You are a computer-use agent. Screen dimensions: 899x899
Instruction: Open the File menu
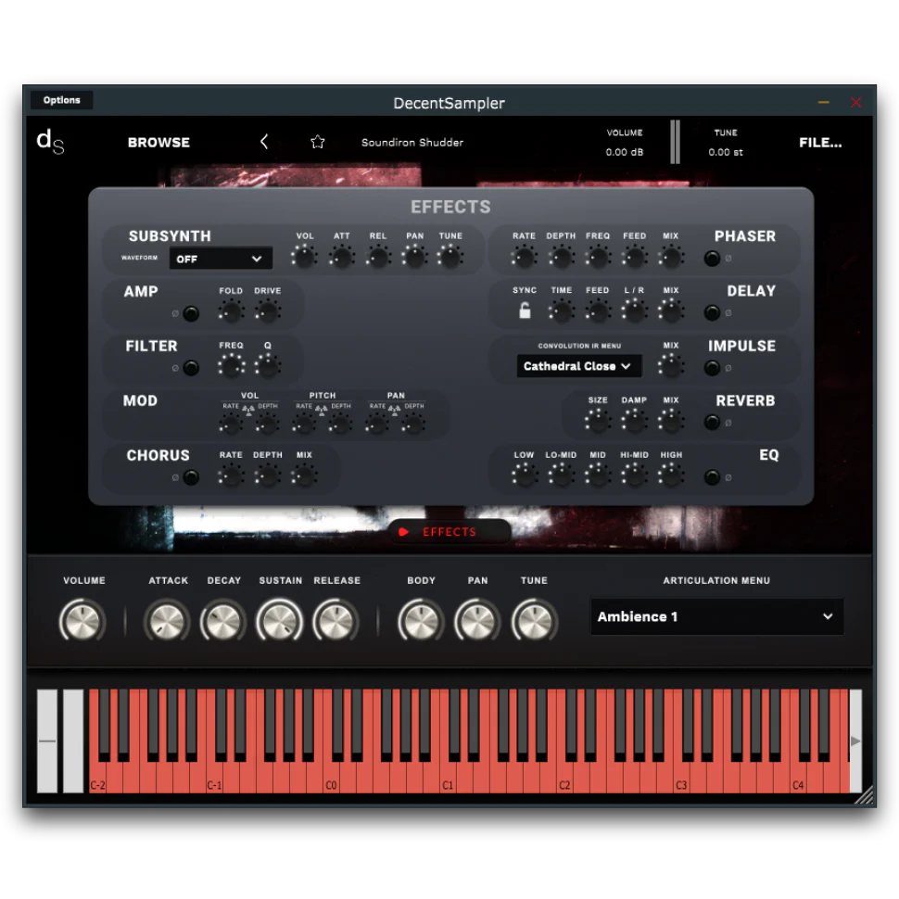coord(820,142)
